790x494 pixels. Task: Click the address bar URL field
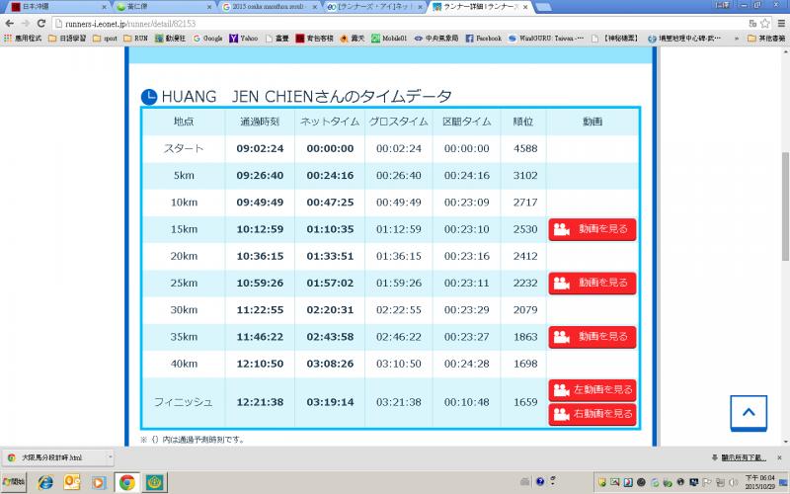click(398, 23)
